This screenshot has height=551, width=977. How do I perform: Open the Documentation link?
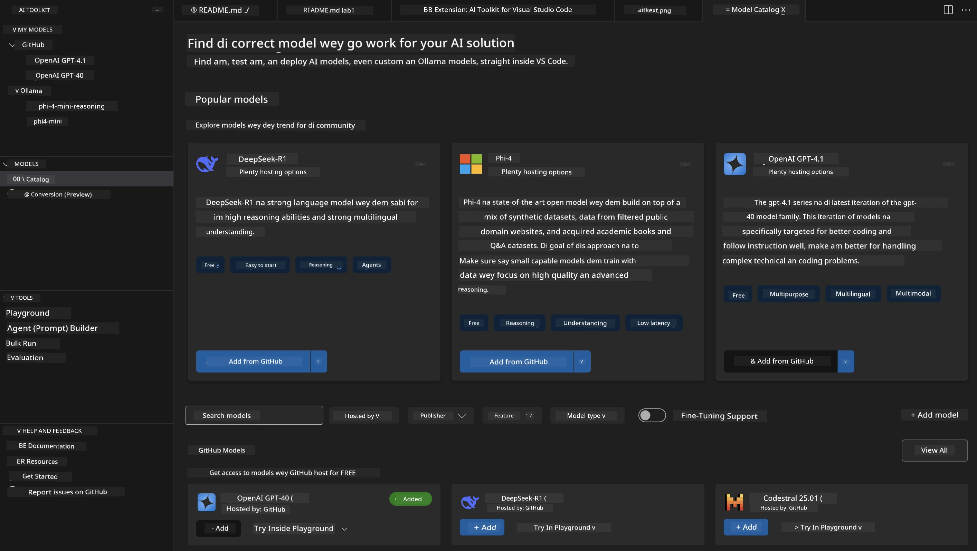tap(47, 446)
